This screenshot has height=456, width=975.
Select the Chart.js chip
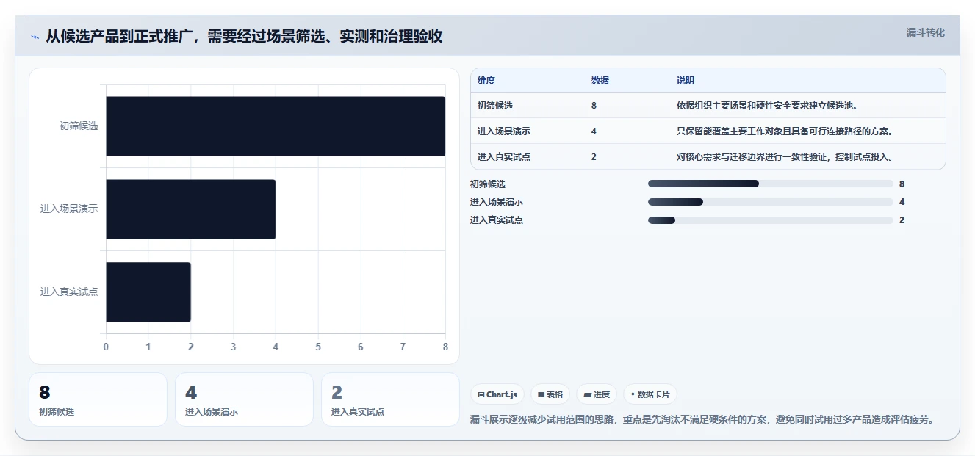(497, 394)
